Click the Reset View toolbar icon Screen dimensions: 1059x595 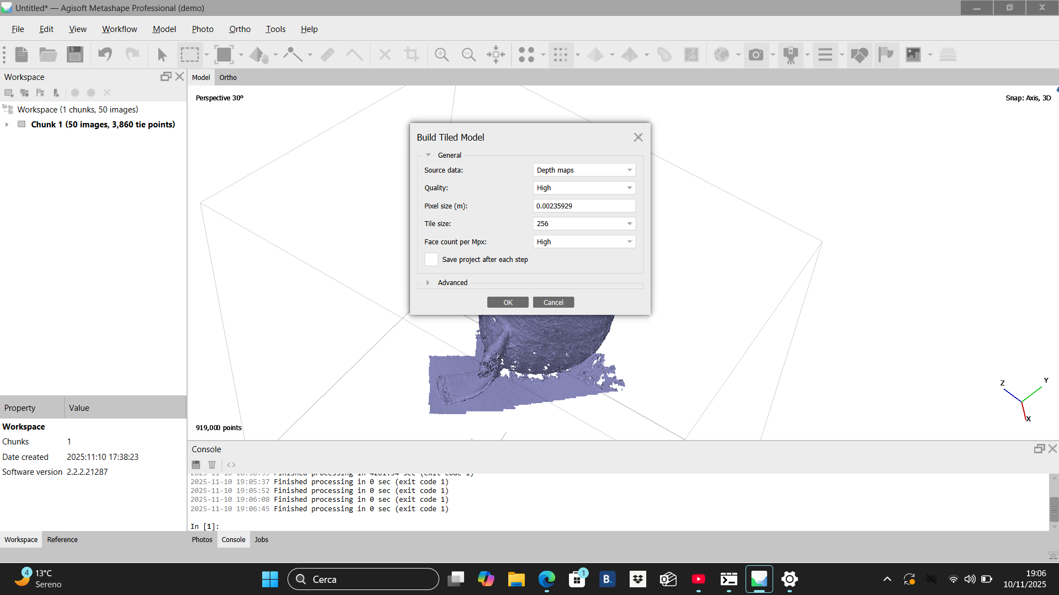click(496, 55)
